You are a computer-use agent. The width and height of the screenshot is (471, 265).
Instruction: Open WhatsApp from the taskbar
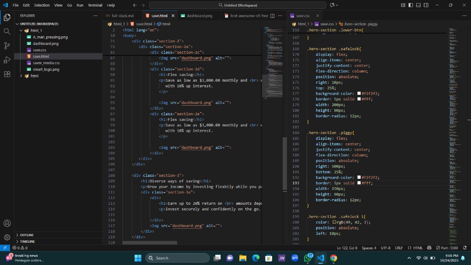(x=308, y=258)
